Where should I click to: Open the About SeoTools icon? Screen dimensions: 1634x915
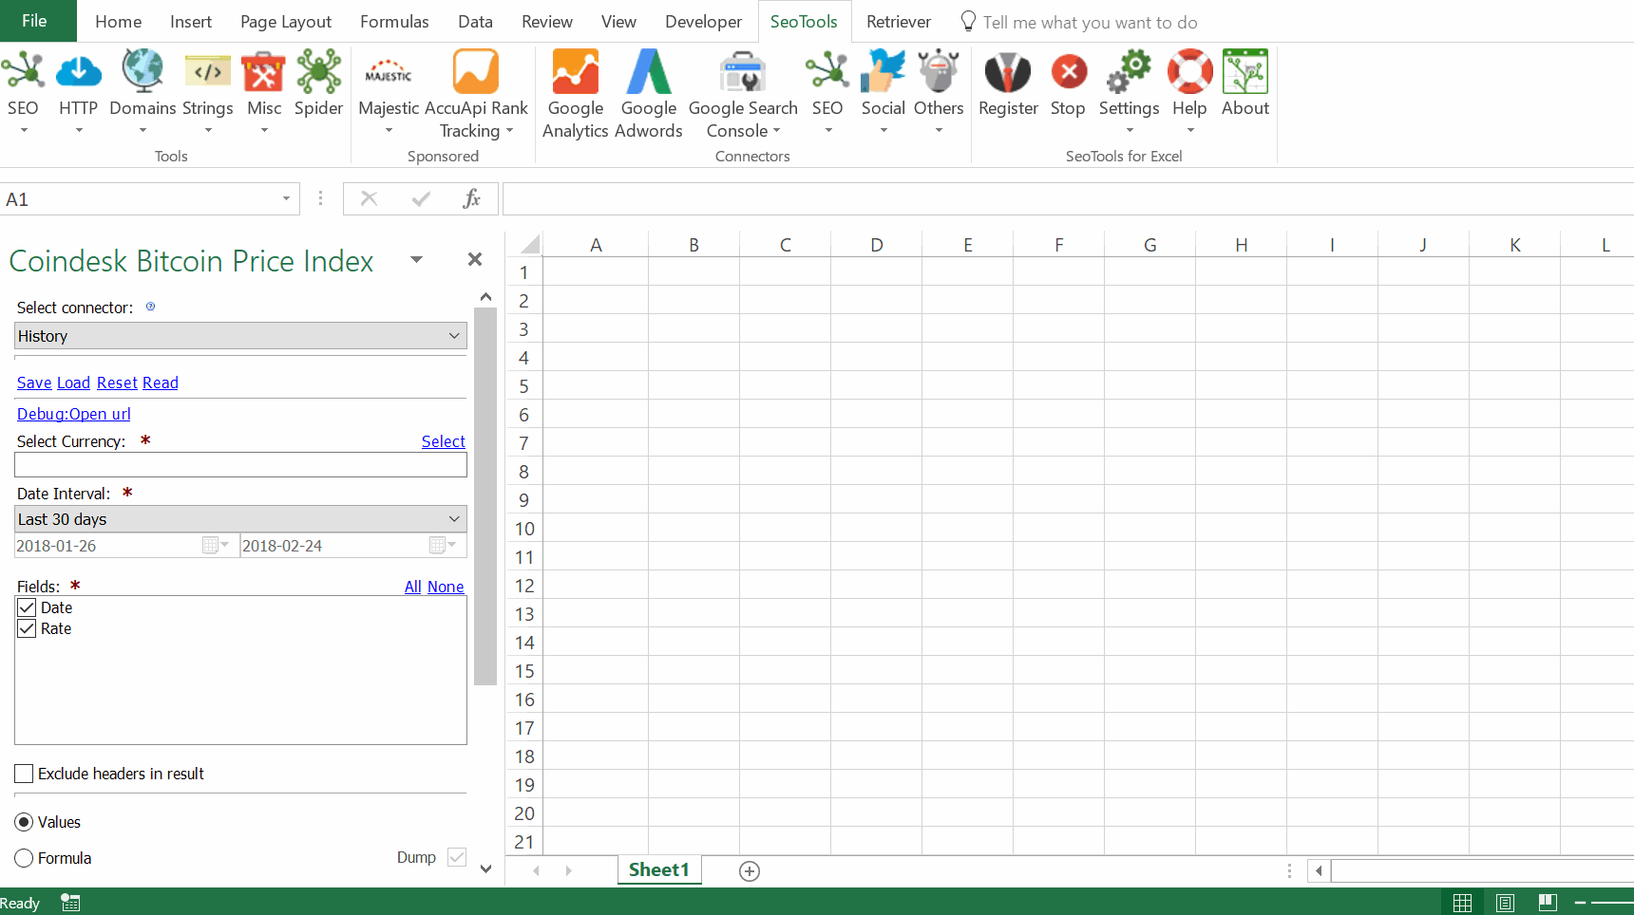[1245, 72]
